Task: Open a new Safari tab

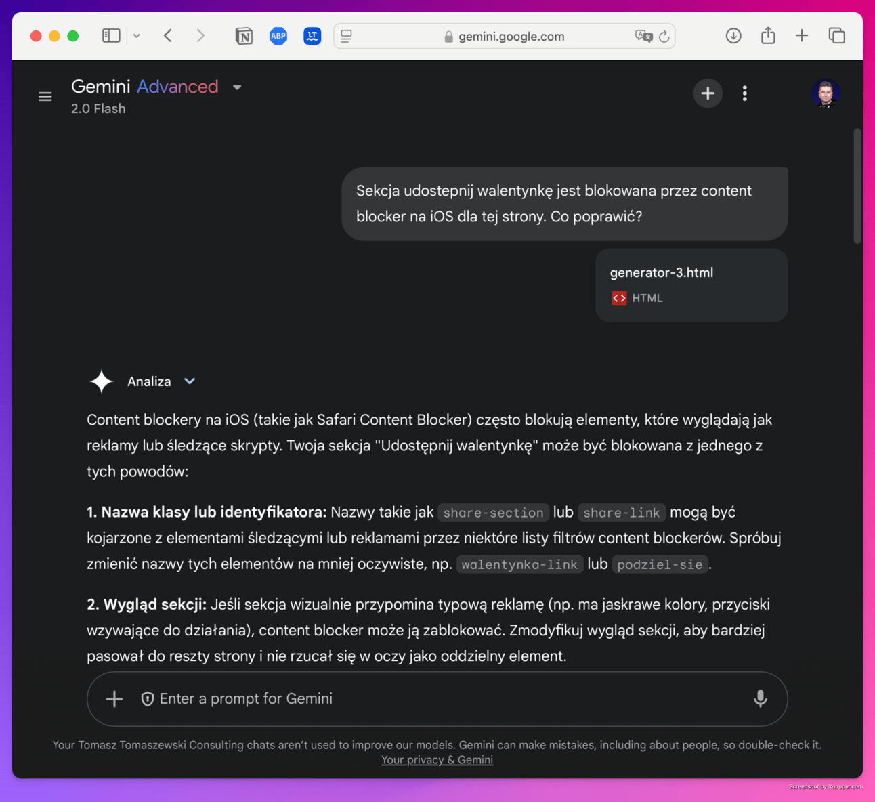Action: pyautogui.click(x=802, y=35)
